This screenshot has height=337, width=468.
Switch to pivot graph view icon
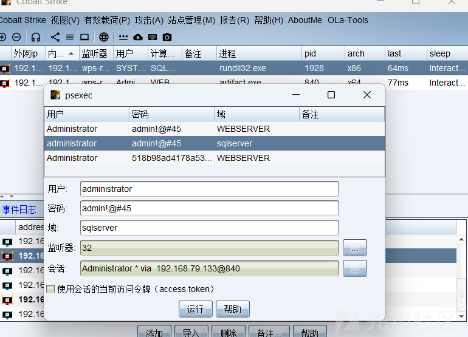tap(55, 37)
